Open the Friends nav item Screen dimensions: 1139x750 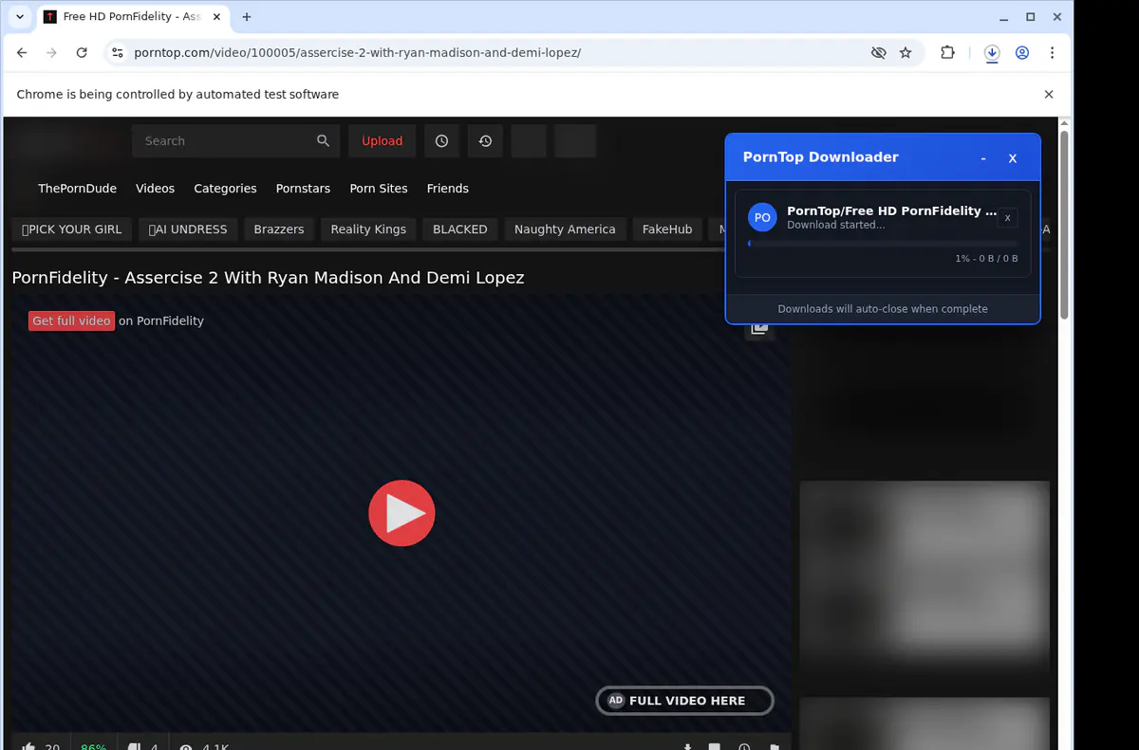(x=448, y=189)
